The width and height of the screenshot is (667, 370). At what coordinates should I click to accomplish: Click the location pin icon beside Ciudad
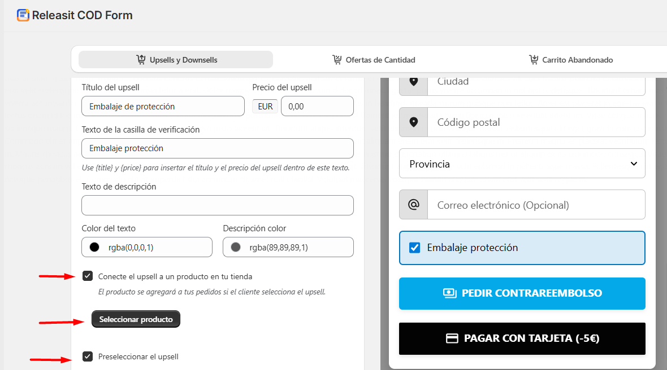click(x=414, y=81)
